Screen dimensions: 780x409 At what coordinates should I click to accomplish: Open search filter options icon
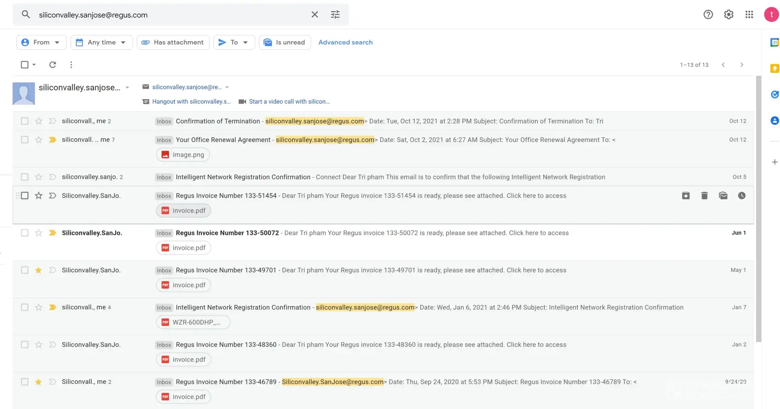(x=335, y=15)
